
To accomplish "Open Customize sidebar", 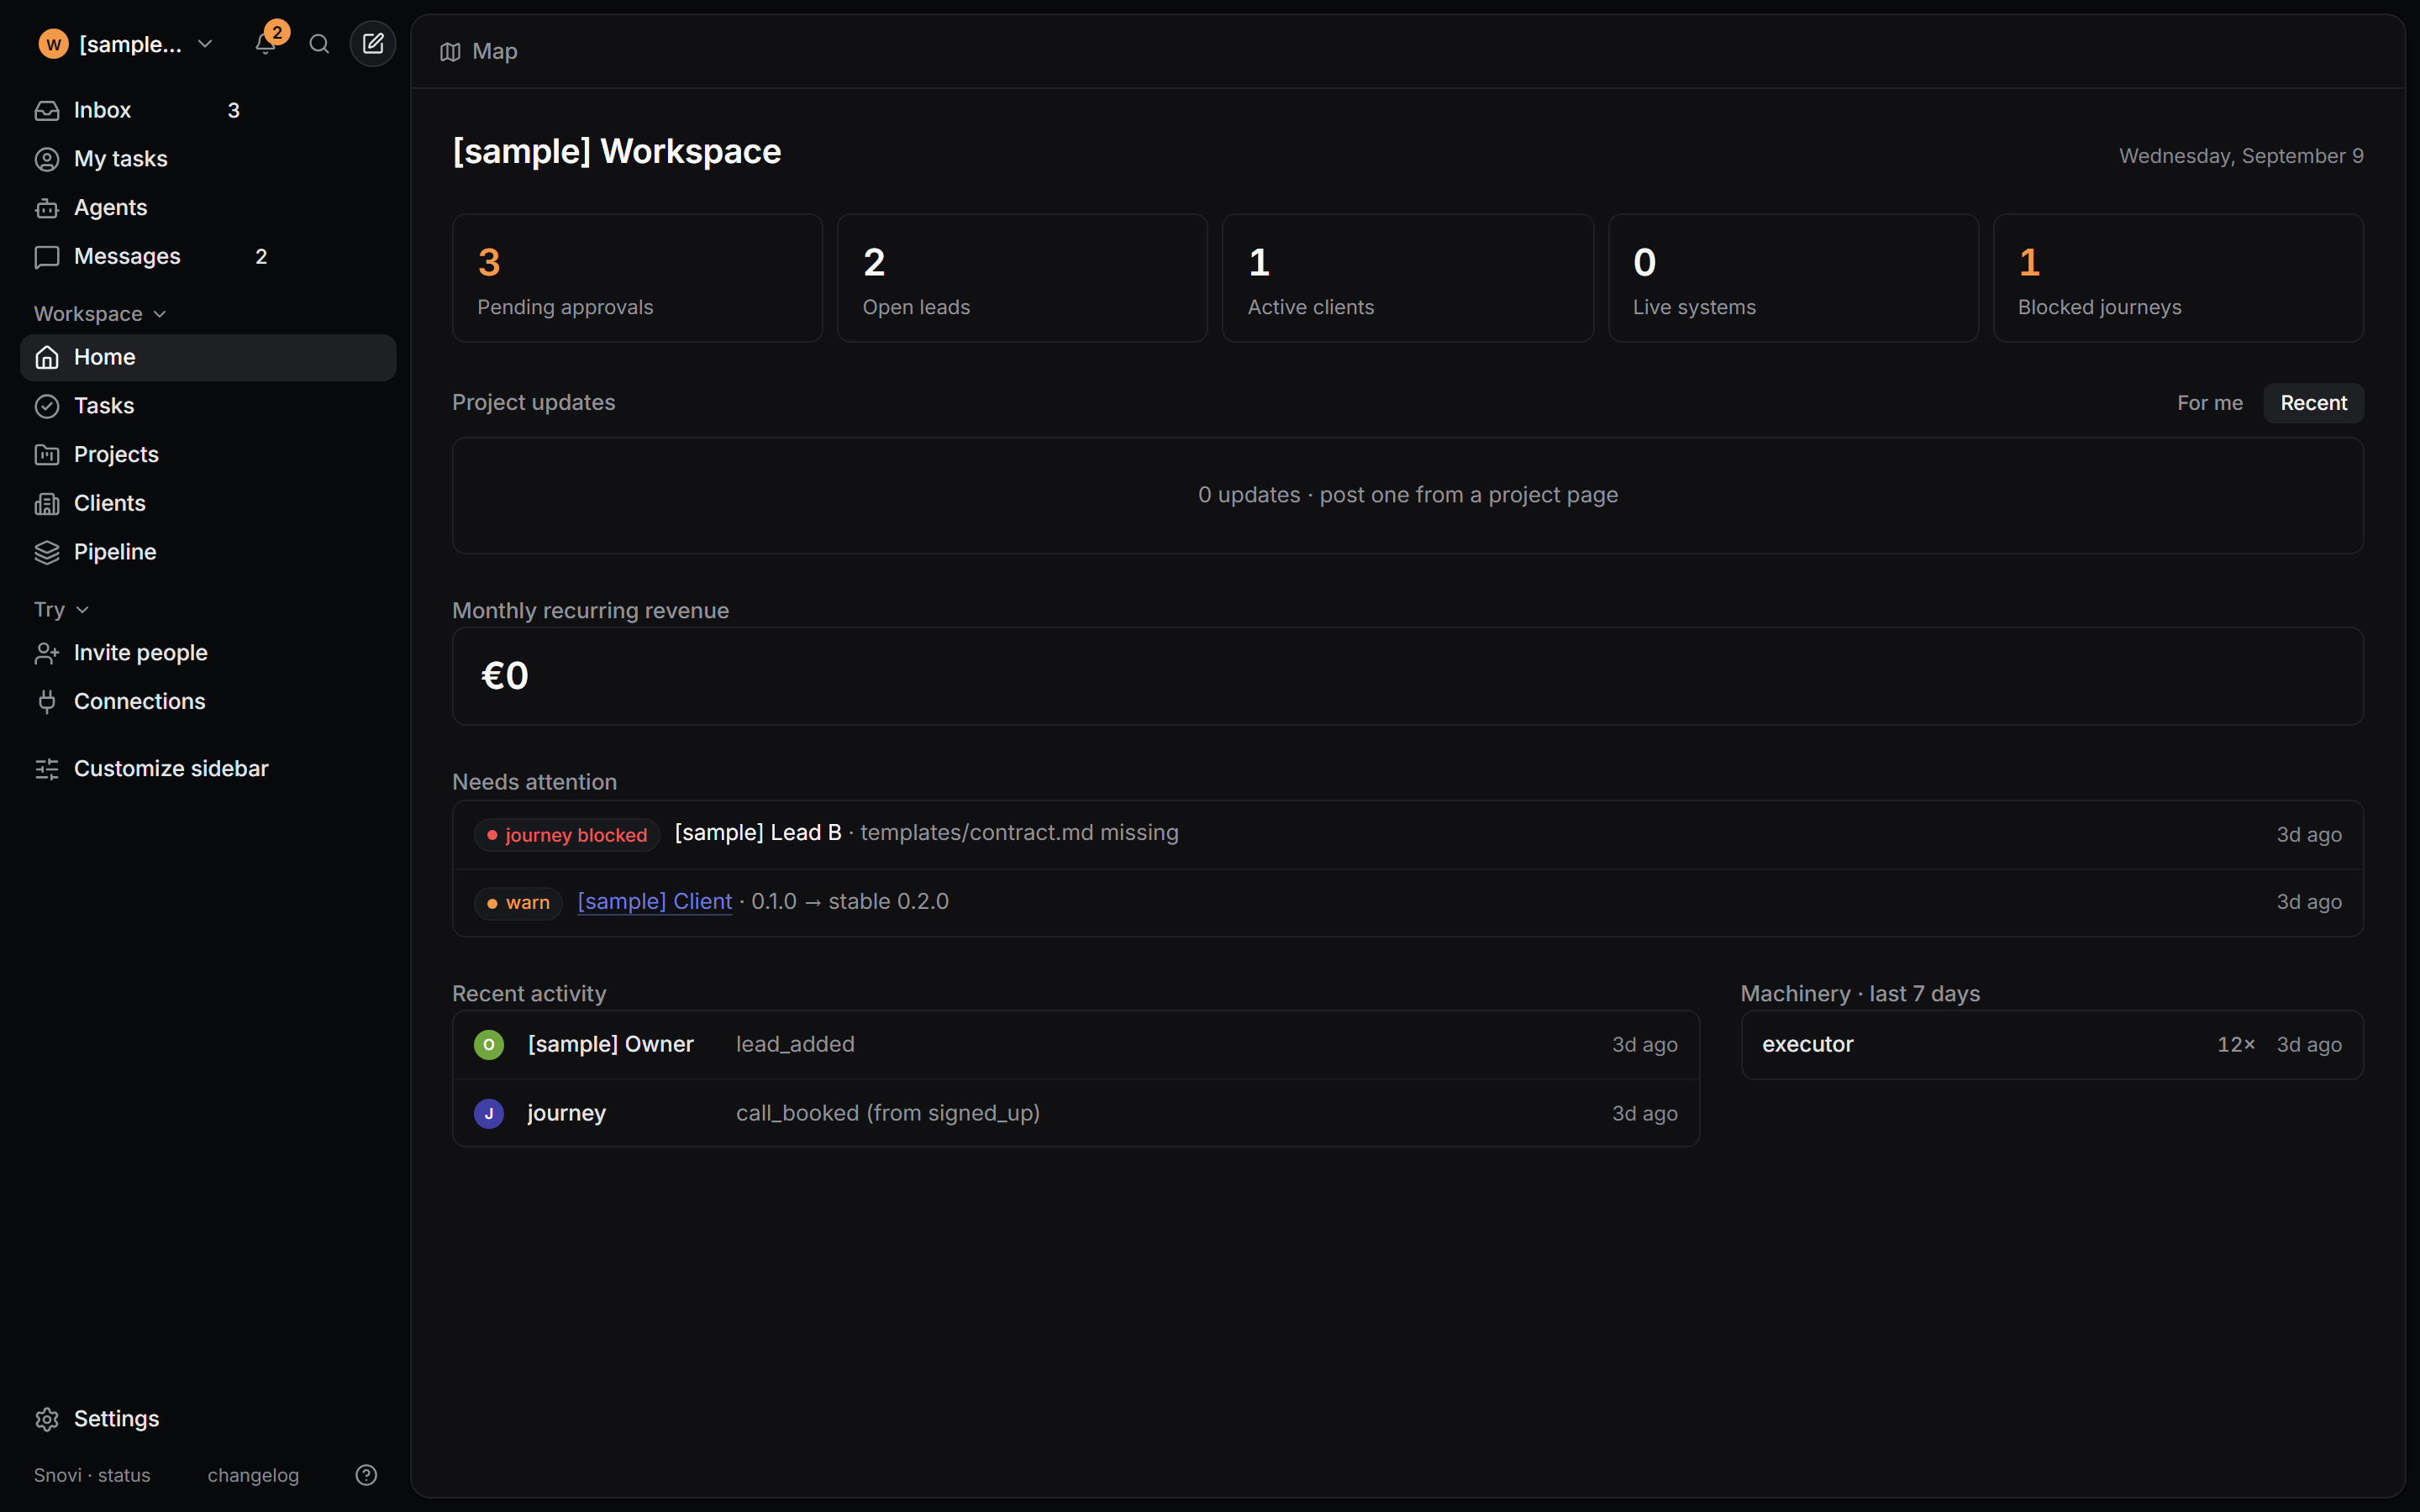I will [208, 769].
